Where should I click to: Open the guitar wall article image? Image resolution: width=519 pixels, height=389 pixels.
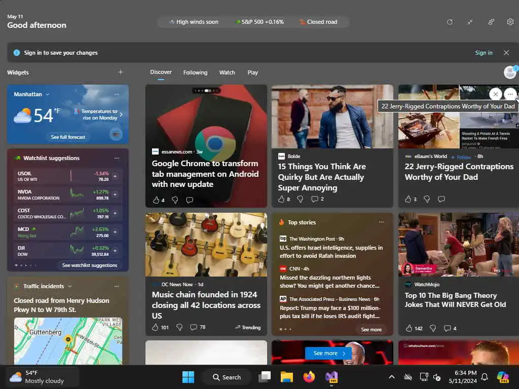point(206,245)
